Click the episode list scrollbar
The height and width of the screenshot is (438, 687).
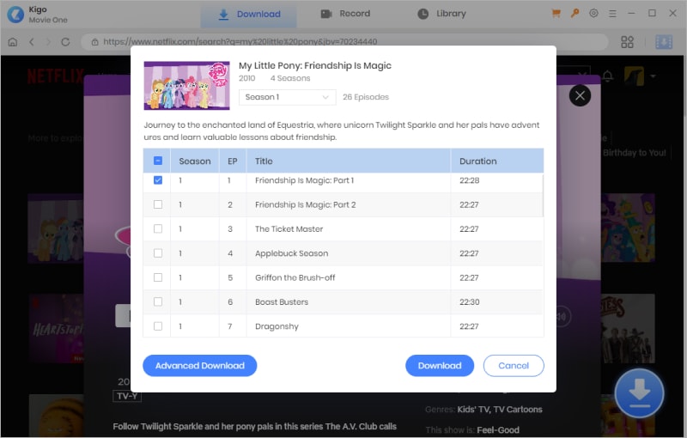543,195
